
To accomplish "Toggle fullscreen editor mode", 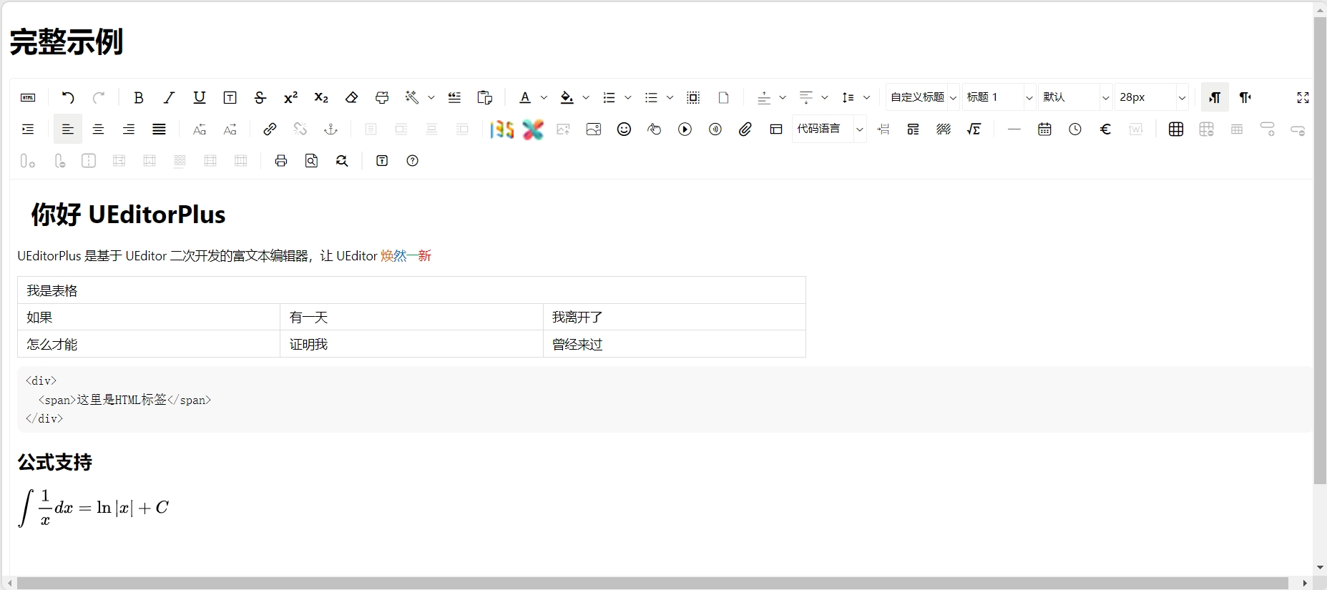I will tap(1303, 98).
